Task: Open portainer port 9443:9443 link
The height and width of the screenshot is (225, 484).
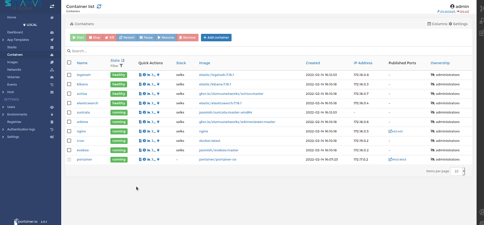Action: point(397,160)
